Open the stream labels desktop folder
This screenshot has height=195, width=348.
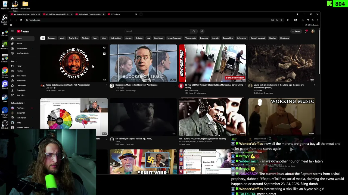tap(25, 5)
